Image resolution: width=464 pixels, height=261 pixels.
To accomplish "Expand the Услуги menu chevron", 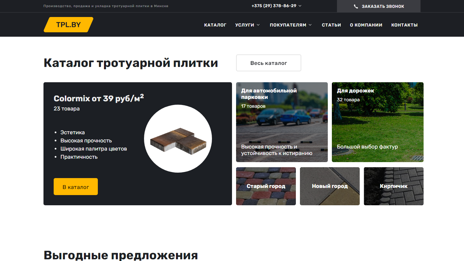I will coord(258,25).
